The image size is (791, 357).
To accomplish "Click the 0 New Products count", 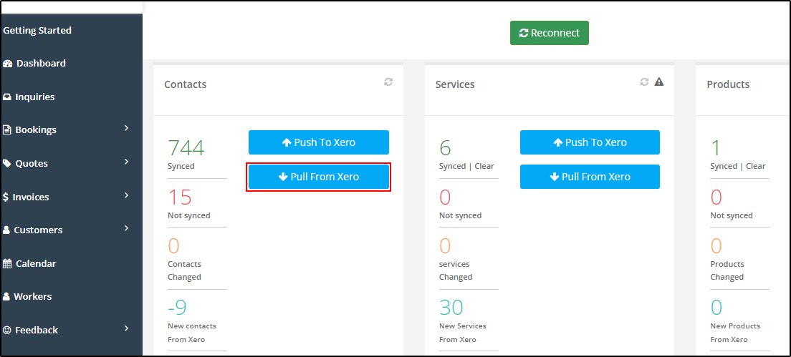I will 716,307.
